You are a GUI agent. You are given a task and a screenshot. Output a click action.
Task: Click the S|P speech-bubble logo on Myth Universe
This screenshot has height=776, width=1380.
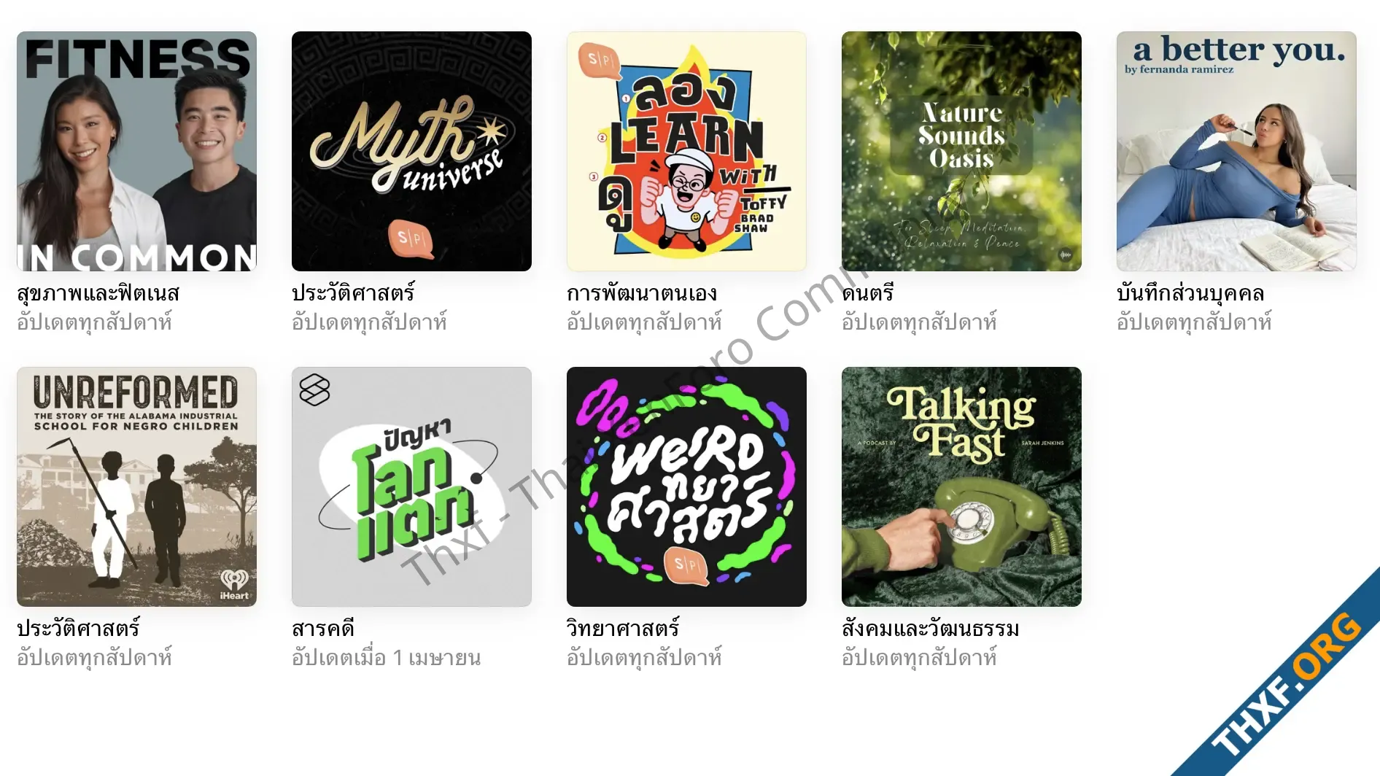pos(411,238)
